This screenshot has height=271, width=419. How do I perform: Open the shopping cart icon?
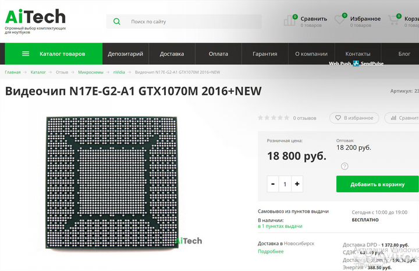point(394,20)
